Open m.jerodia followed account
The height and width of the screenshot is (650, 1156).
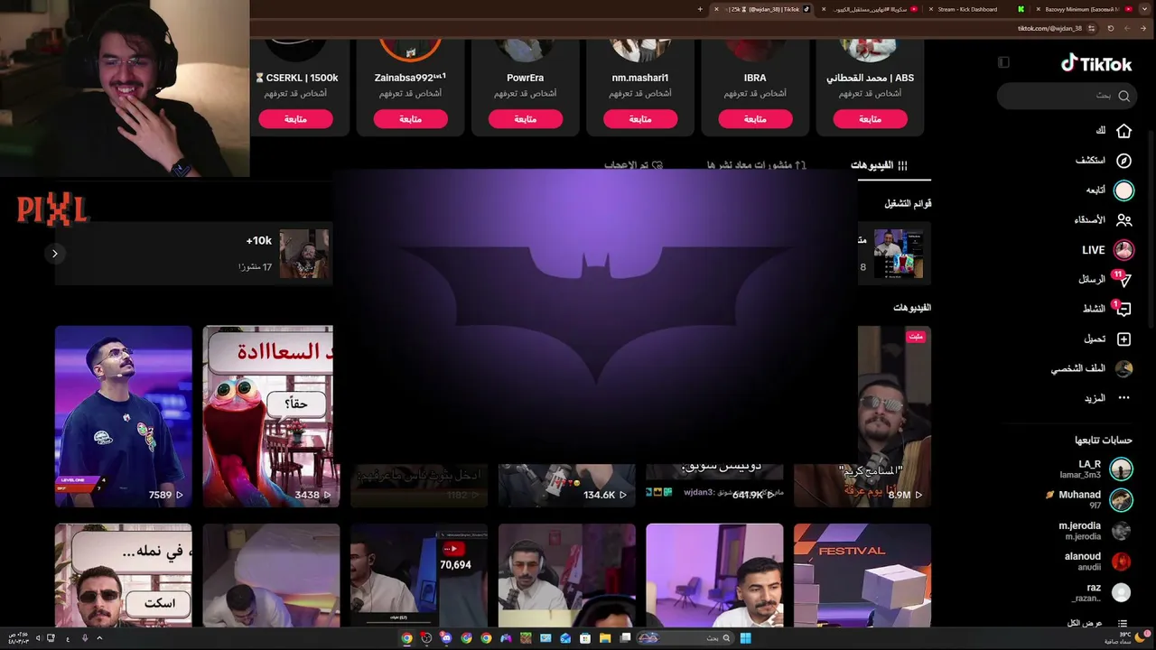click(x=1095, y=531)
